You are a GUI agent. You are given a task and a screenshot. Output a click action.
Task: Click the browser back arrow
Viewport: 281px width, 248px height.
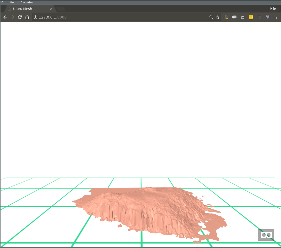tap(5, 17)
